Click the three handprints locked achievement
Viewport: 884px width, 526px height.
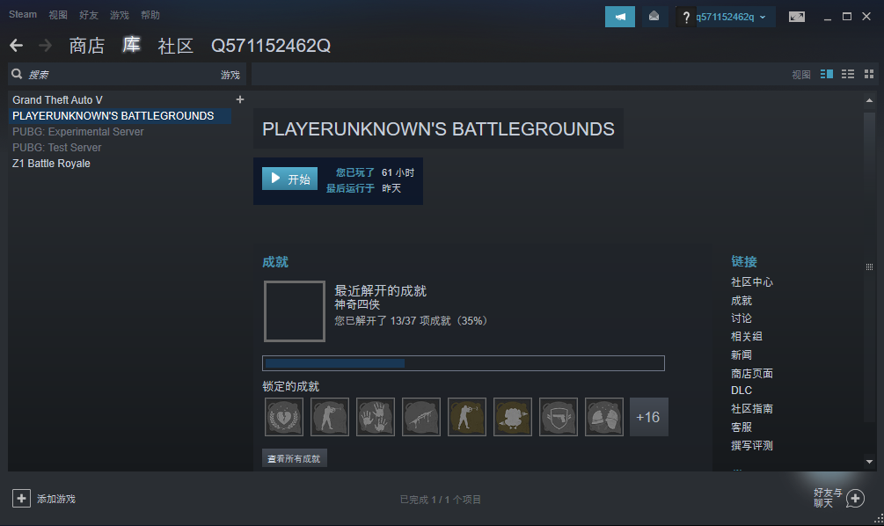click(x=376, y=417)
